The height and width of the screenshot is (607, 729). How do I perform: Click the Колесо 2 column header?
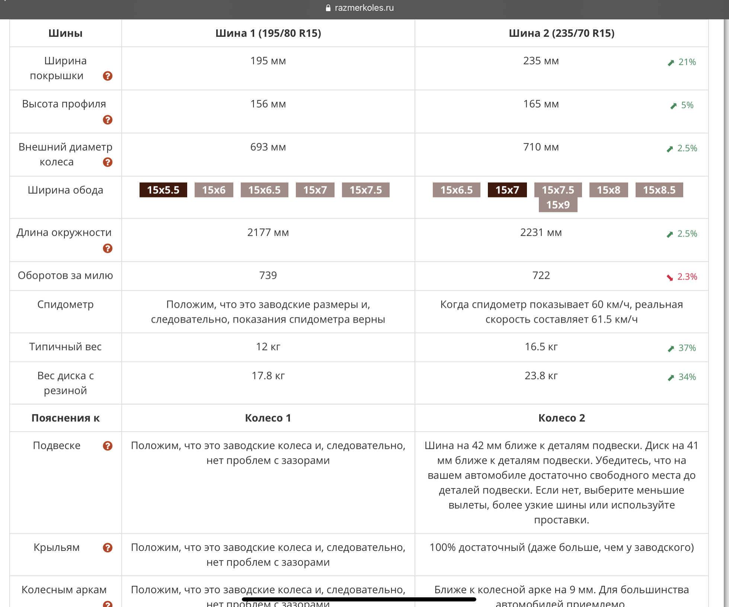pyautogui.click(x=561, y=418)
